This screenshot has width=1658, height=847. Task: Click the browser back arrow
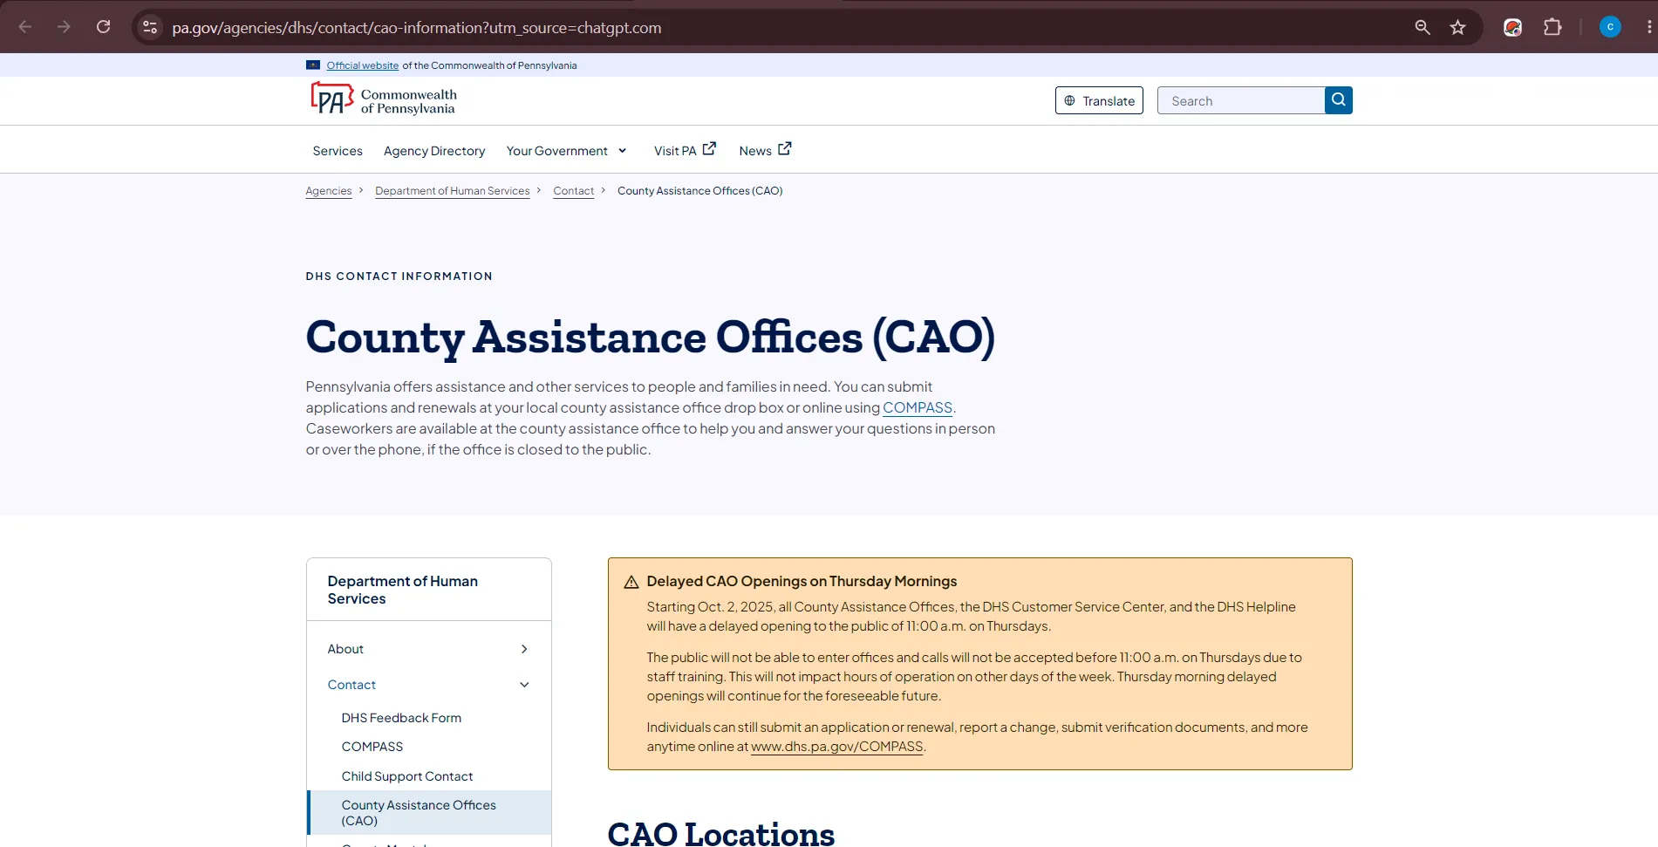[x=25, y=27]
